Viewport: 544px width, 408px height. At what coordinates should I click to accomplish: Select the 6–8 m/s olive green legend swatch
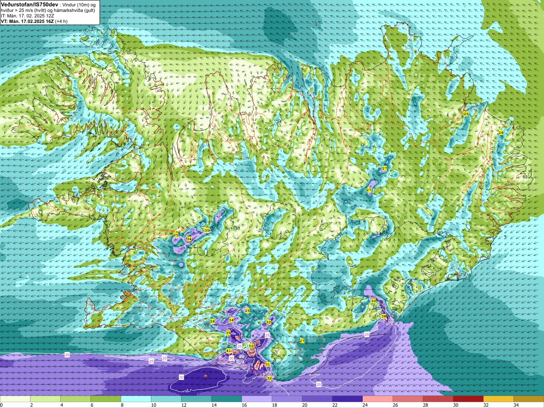(x=105, y=399)
